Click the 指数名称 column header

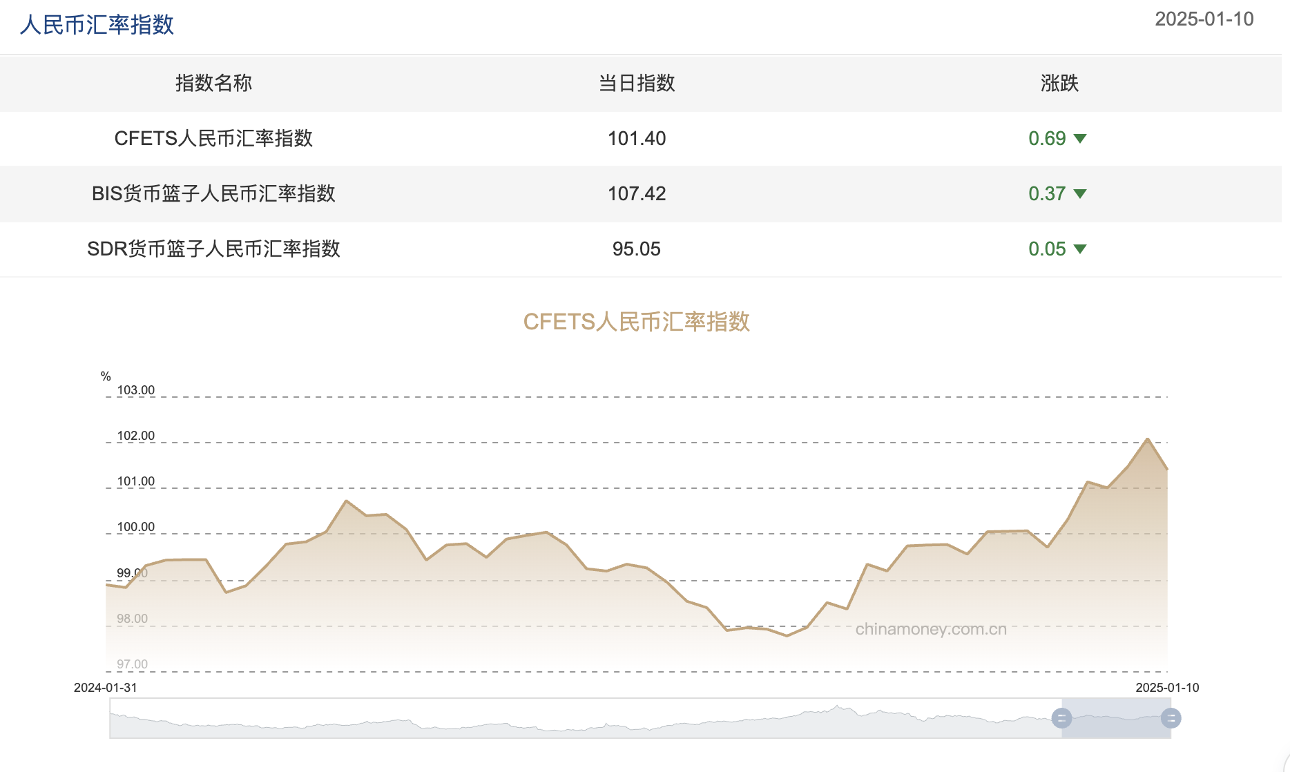[213, 84]
